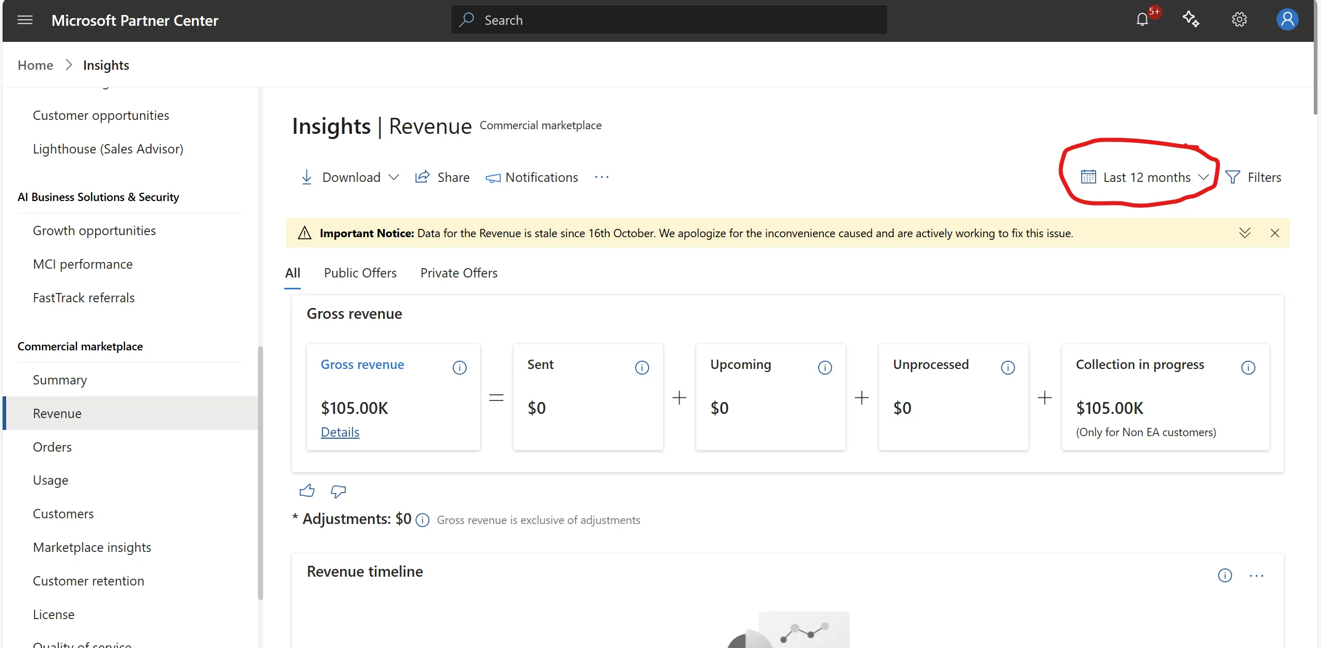Open Customer retention in sidebar

click(x=88, y=581)
